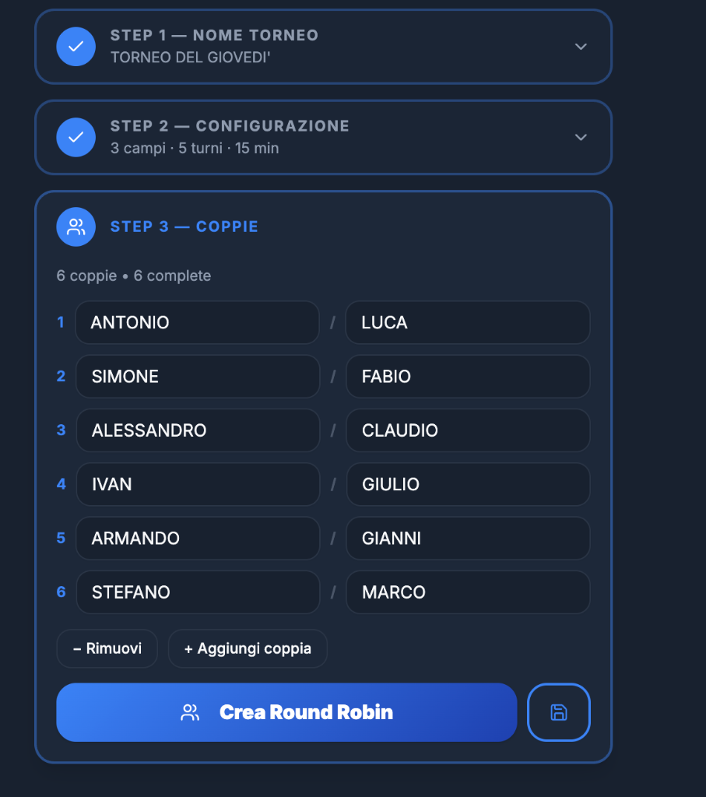Screen dimensions: 706x797
Task: Click the Step 2 checkmark circle icon
Action: point(76,137)
